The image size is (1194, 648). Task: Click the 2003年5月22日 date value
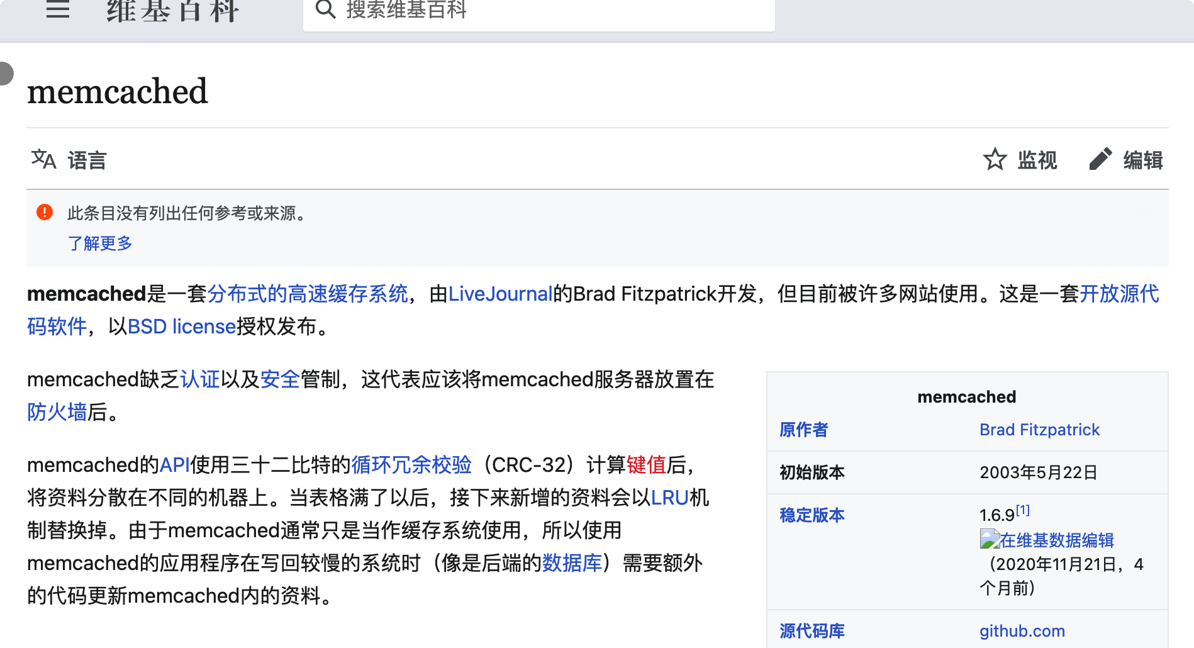[x=1039, y=472]
